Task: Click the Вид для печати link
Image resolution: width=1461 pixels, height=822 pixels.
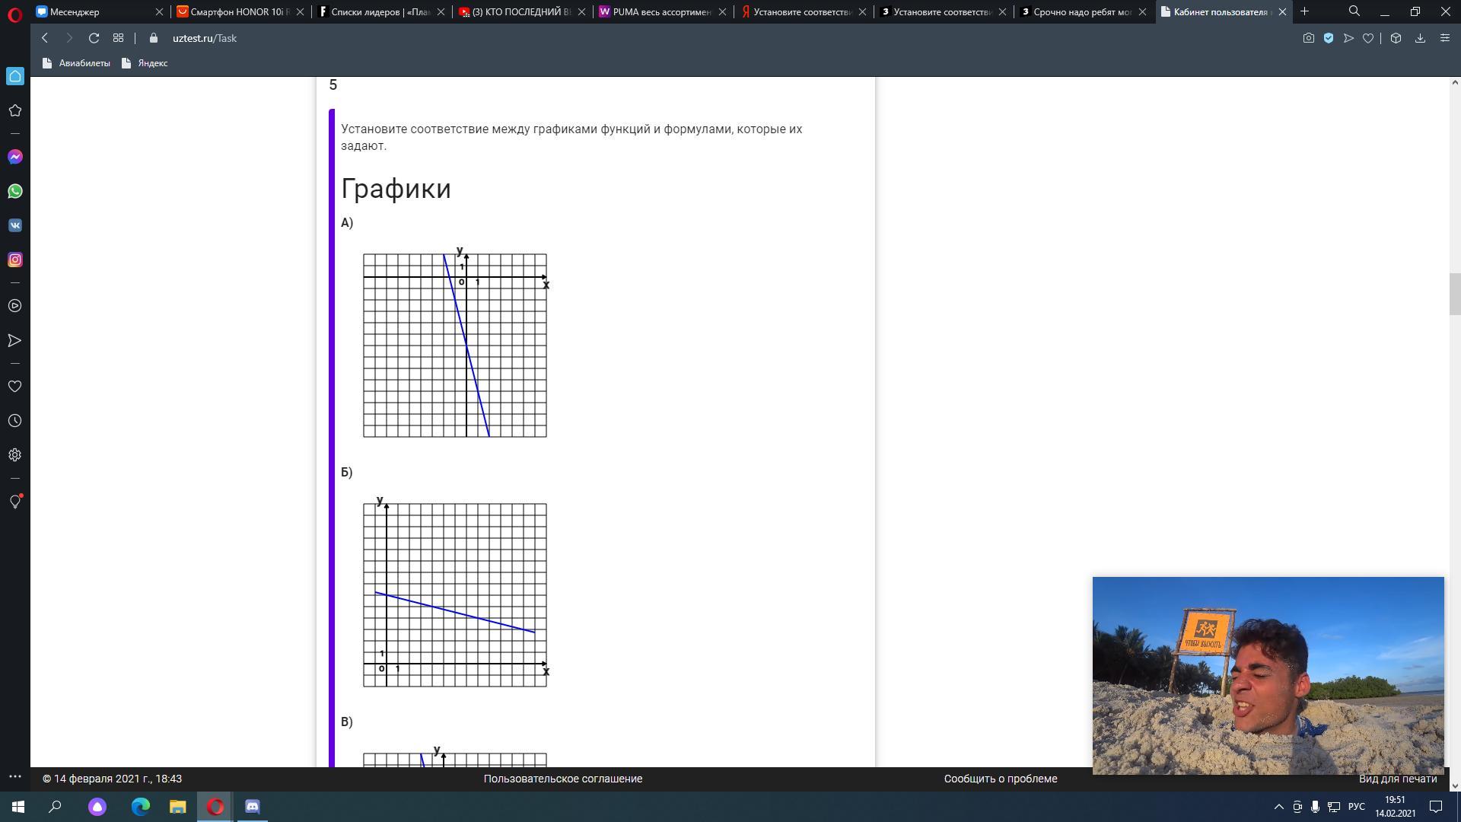Action: point(1398,779)
